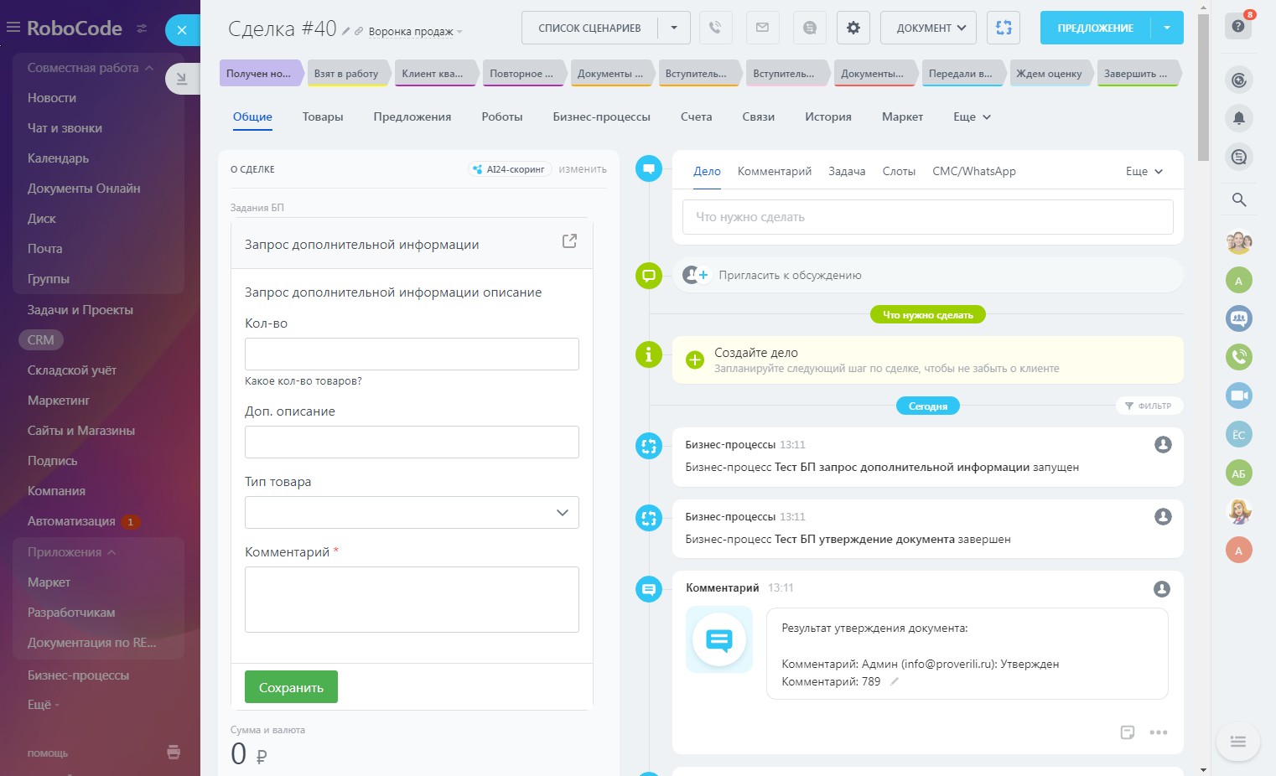The height and width of the screenshot is (776, 1276).
Task: Close the deal slider panel
Action: click(x=182, y=30)
